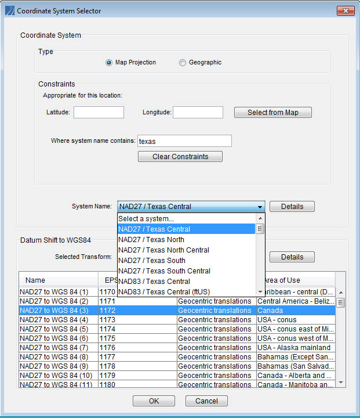The width and height of the screenshot is (360, 418).
Task: Select row NAD27 to WGS 84 (8)
Action: [x=177, y=357]
